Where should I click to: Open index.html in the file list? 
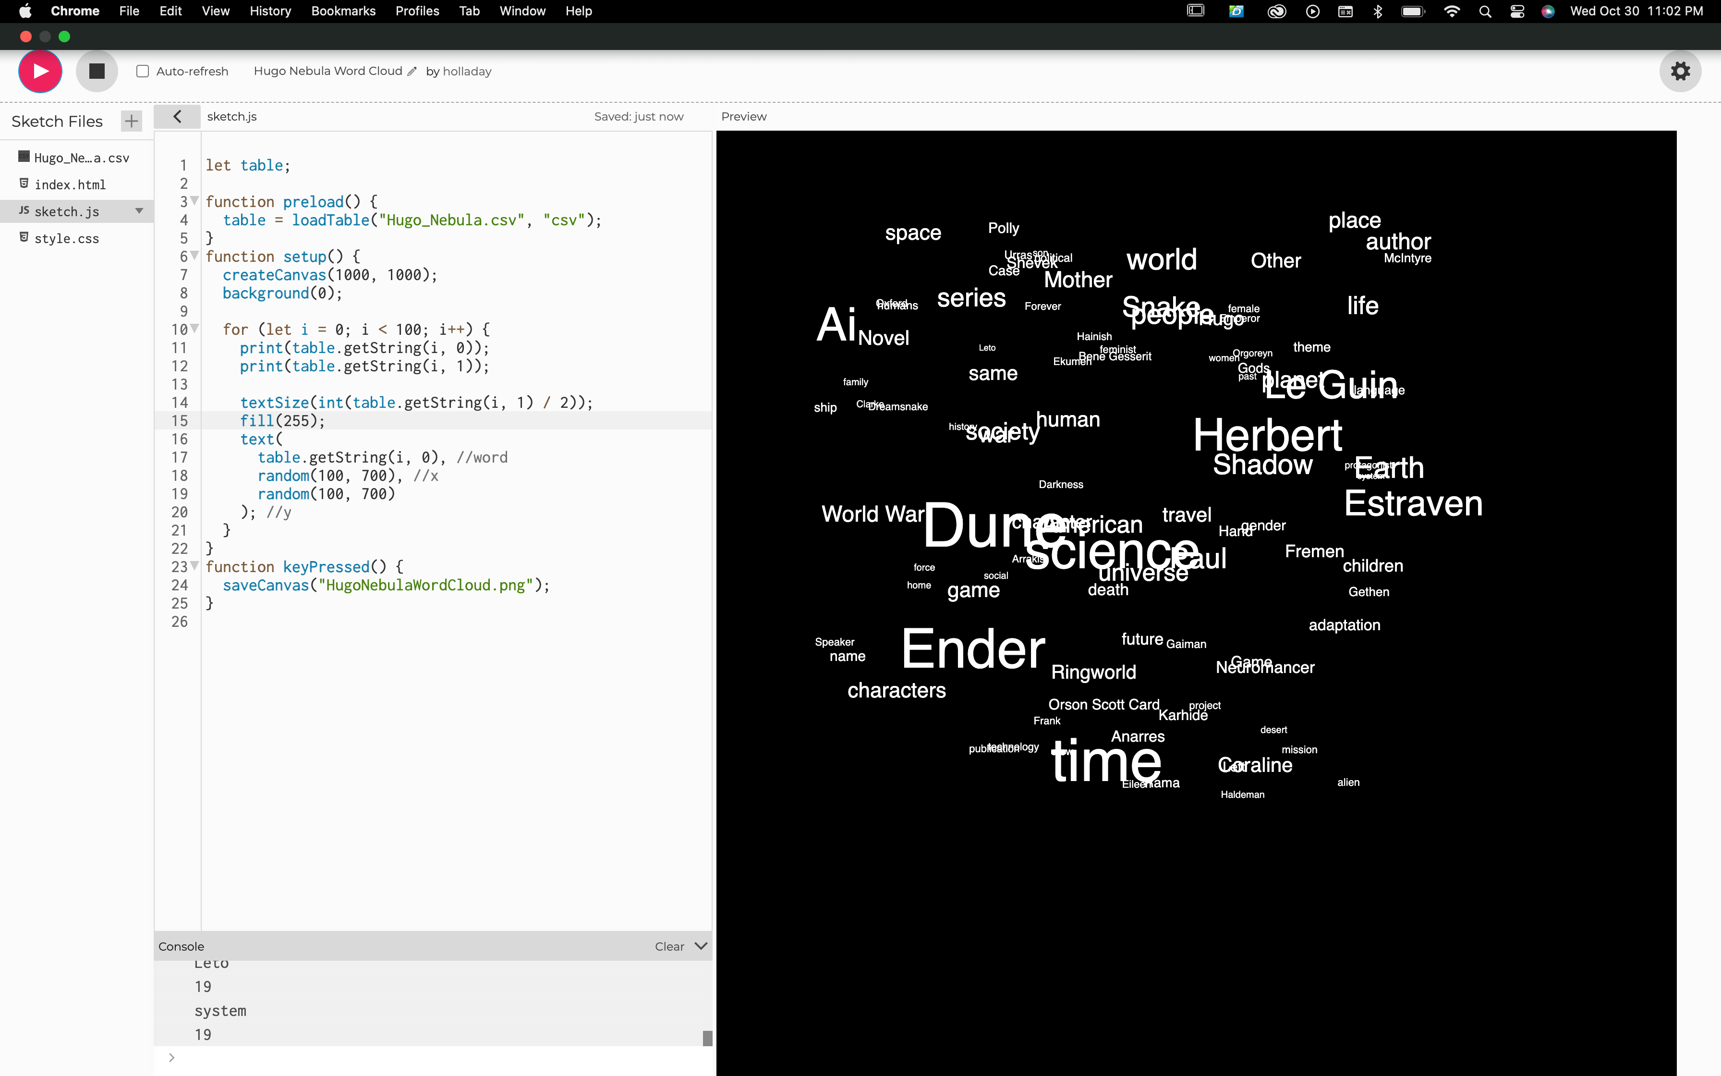pos(70,185)
